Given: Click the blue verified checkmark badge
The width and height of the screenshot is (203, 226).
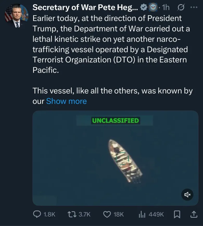Looking at the screenshot, I should [143, 8].
